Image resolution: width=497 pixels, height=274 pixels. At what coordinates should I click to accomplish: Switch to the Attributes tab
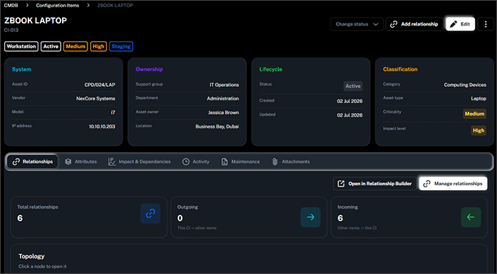[x=81, y=162]
